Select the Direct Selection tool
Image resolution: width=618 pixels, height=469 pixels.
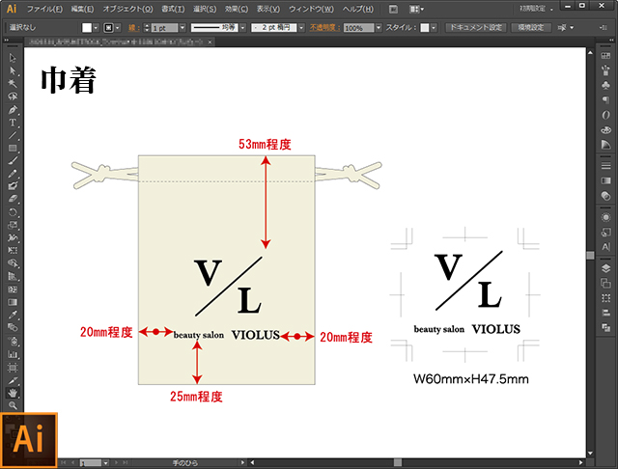pyautogui.click(x=13, y=70)
